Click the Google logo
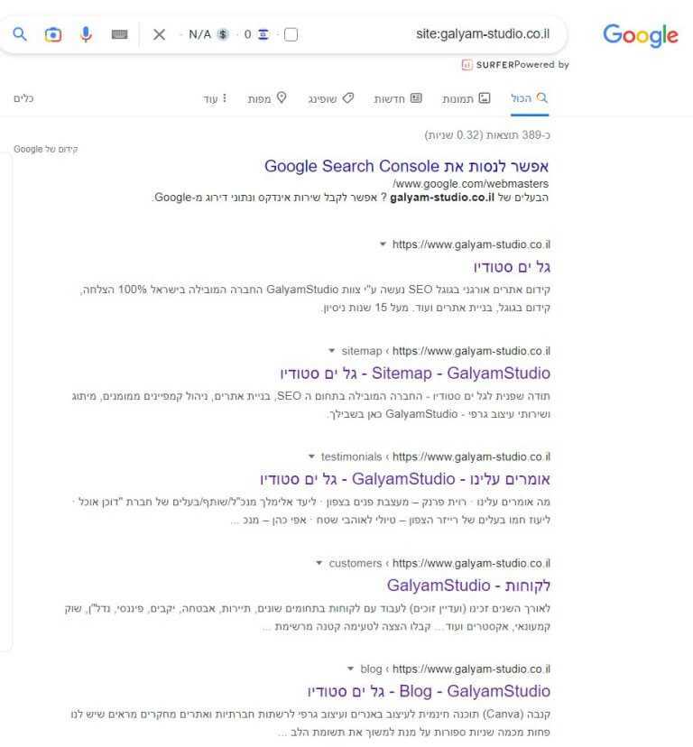The height and width of the screenshot is (747, 693). [640, 35]
